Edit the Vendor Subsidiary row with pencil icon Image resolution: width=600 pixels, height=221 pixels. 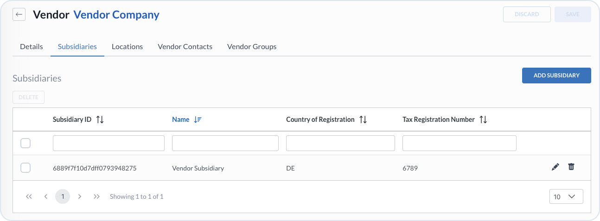coord(555,167)
